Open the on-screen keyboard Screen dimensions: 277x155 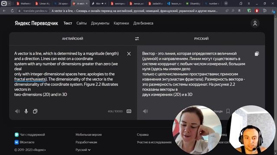pyautogui.click(x=129, y=111)
